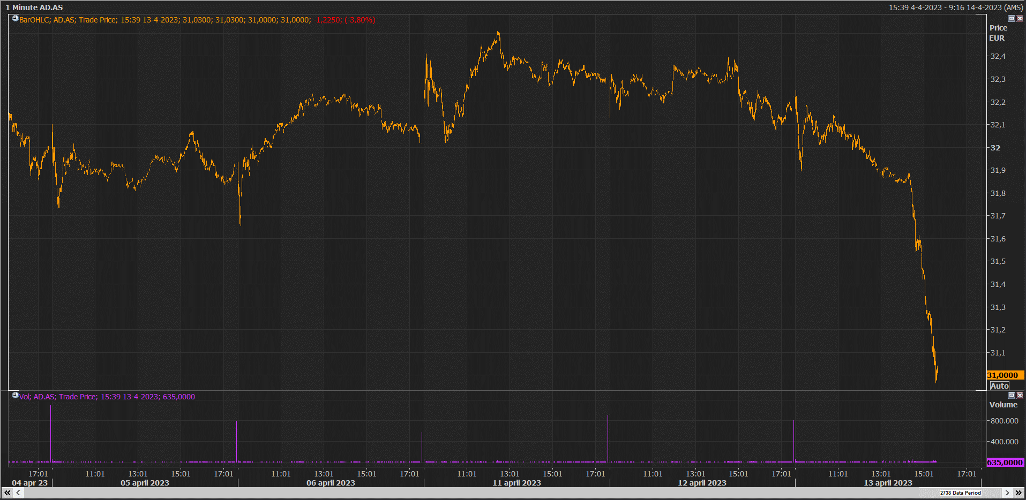Click the date range text at top right

[956, 7]
